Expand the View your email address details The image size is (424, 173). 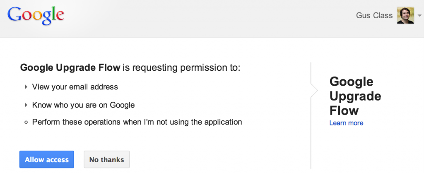click(x=26, y=87)
